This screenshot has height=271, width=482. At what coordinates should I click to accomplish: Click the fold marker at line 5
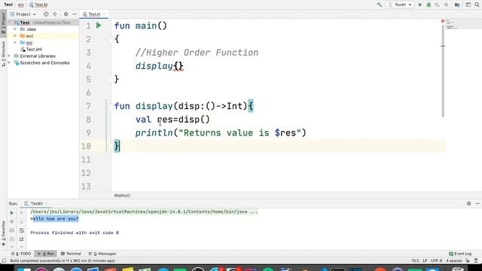(x=111, y=80)
